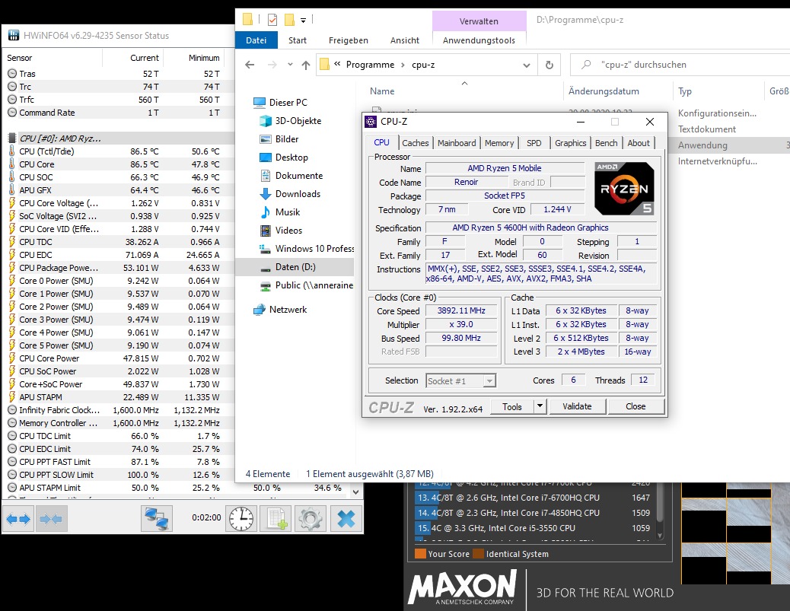Switch to Memory tab in CPU-Z
Image resolution: width=790 pixels, height=611 pixels.
pyautogui.click(x=499, y=143)
